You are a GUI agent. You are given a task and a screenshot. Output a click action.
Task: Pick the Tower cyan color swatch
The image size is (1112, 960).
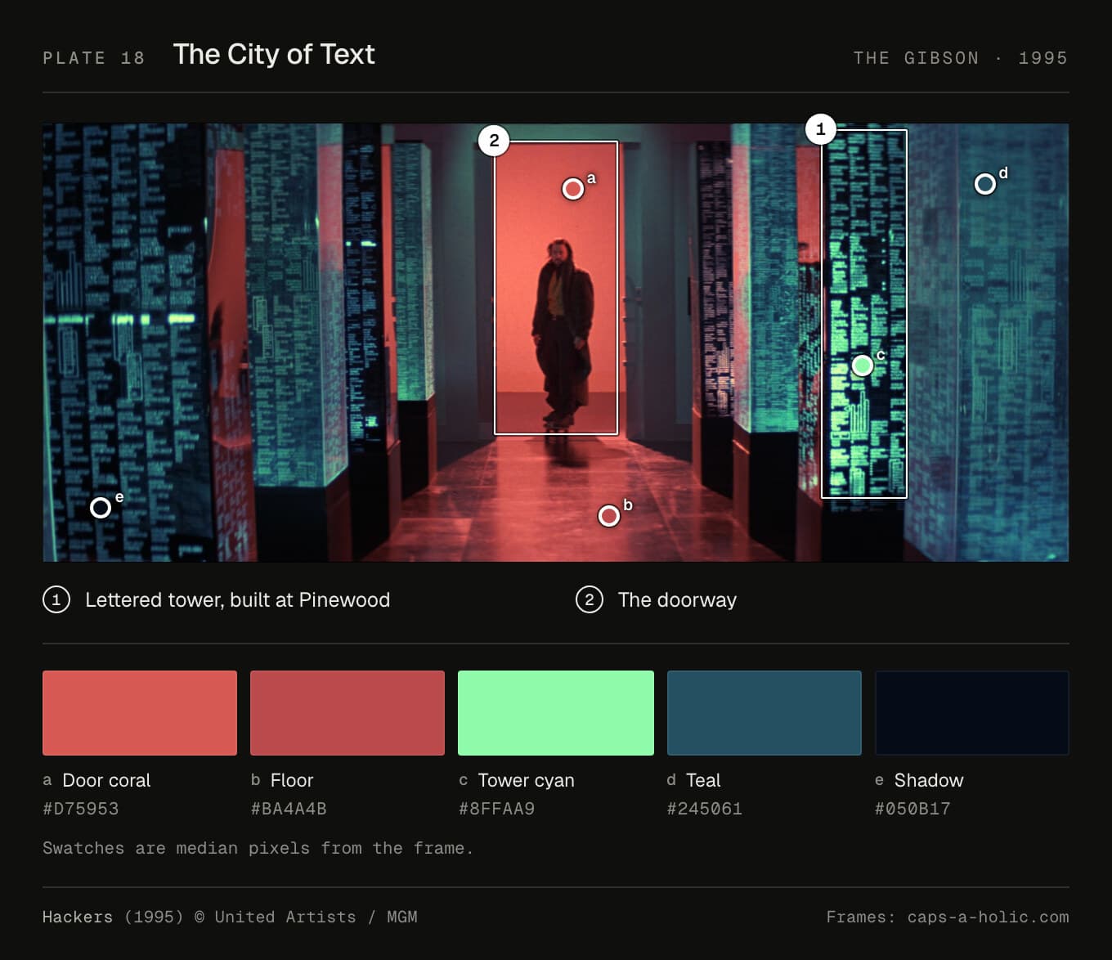(556, 713)
